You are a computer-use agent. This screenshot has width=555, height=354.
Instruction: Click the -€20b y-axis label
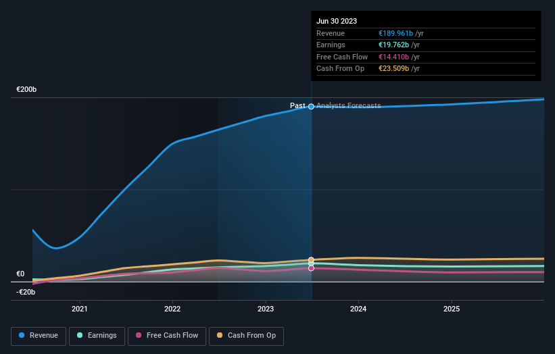pyautogui.click(x=26, y=292)
